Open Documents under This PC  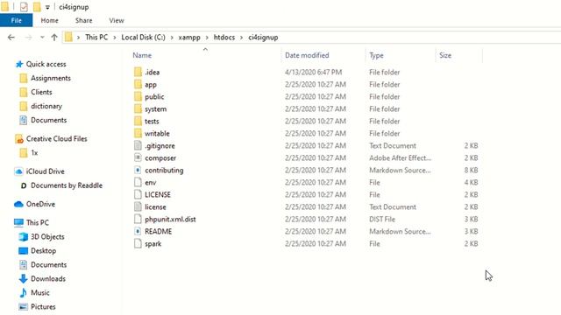(x=49, y=264)
